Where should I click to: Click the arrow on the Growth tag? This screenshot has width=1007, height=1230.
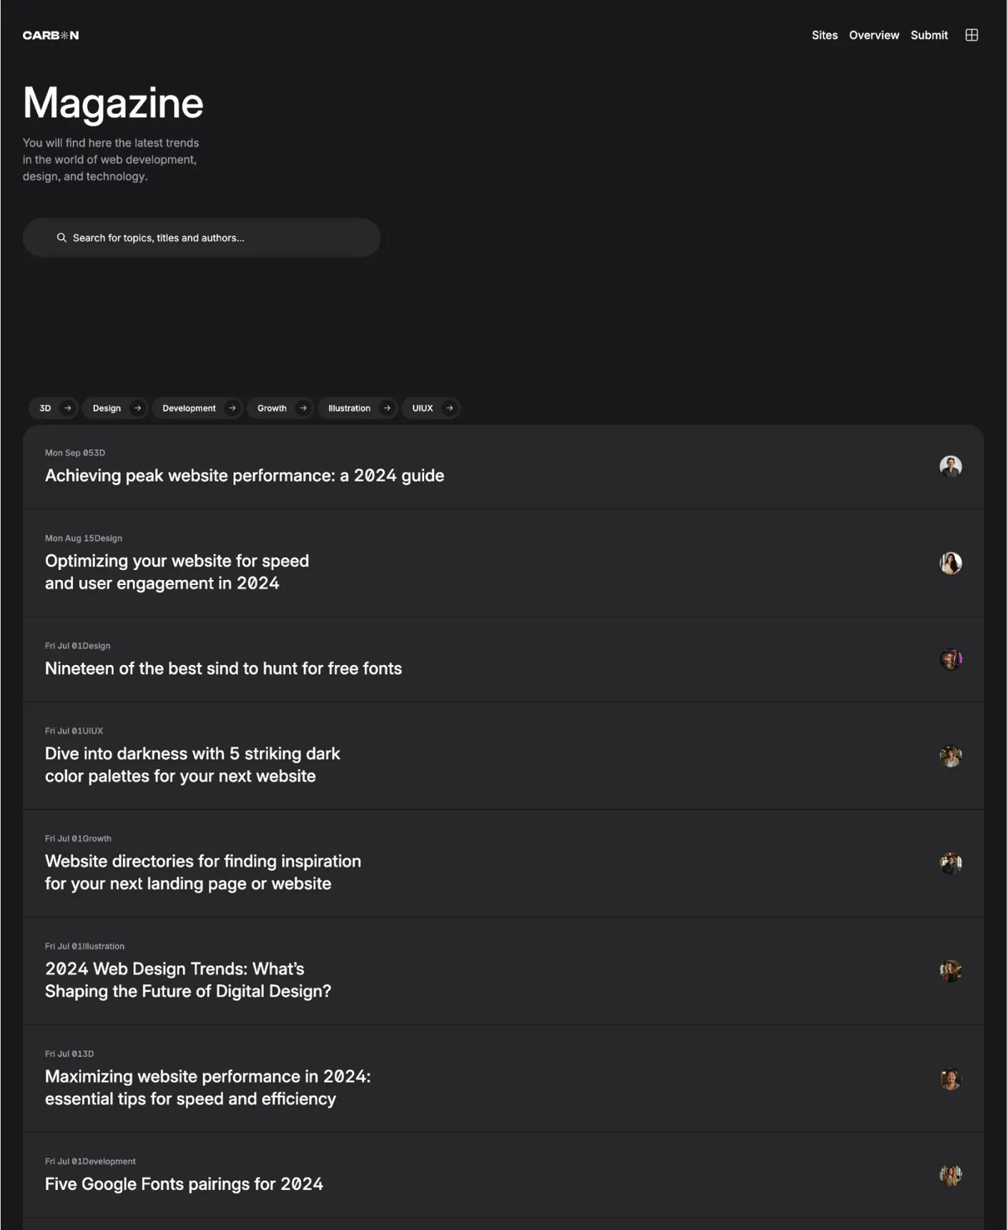pyautogui.click(x=303, y=408)
